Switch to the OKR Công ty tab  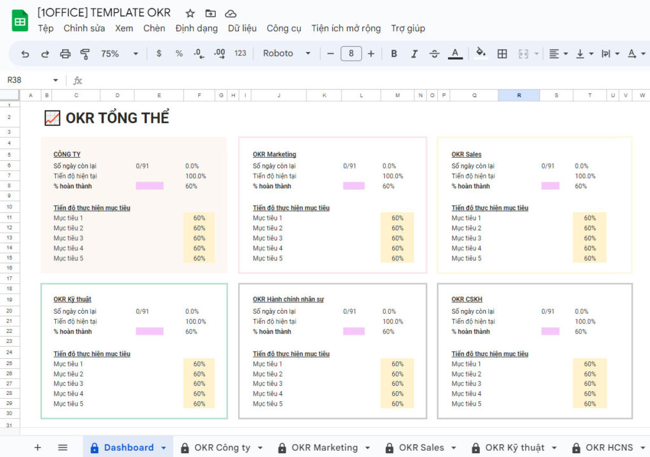pyautogui.click(x=222, y=447)
